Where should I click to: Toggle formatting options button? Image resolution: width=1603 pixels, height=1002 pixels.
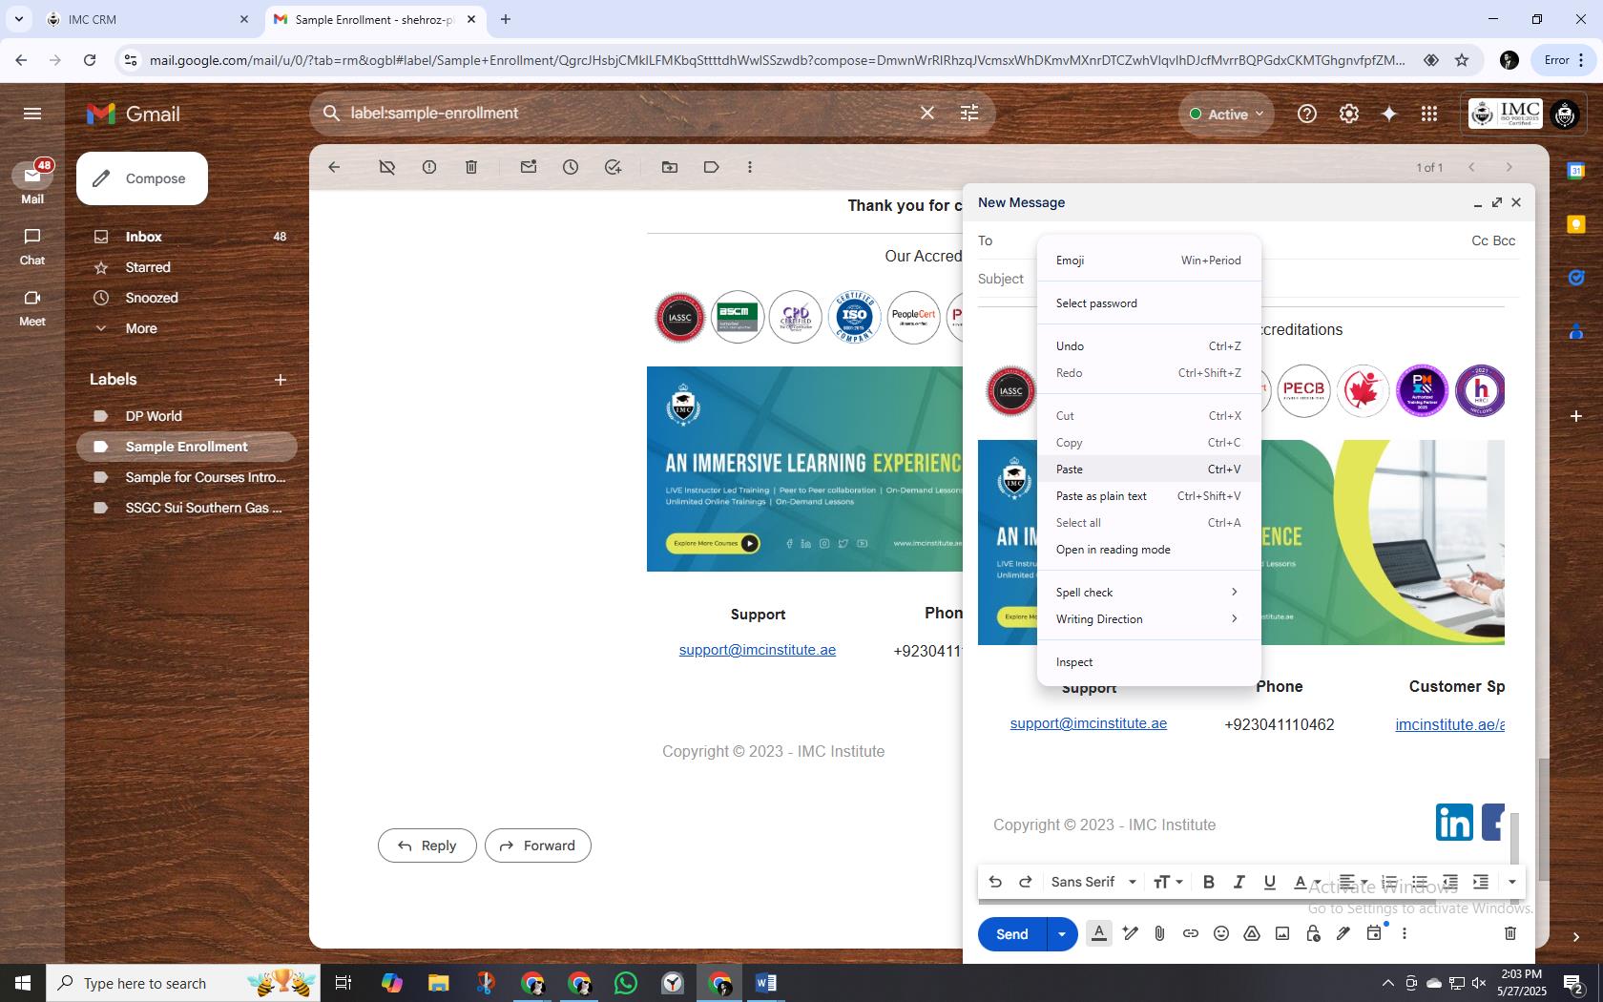(1099, 933)
